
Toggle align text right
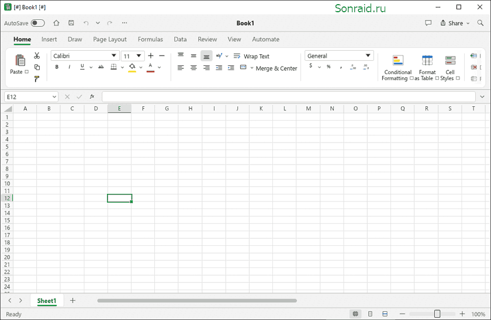click(x=206, y=68)
